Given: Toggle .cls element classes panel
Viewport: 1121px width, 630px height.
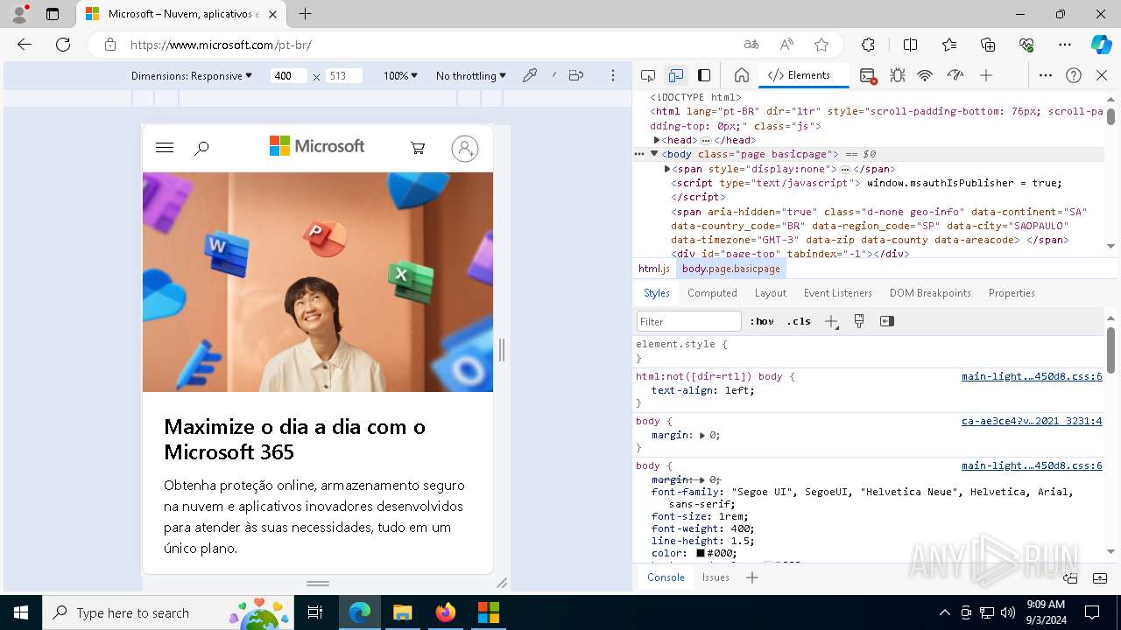Looking at the screenshot, I should [x=799, y=321].
